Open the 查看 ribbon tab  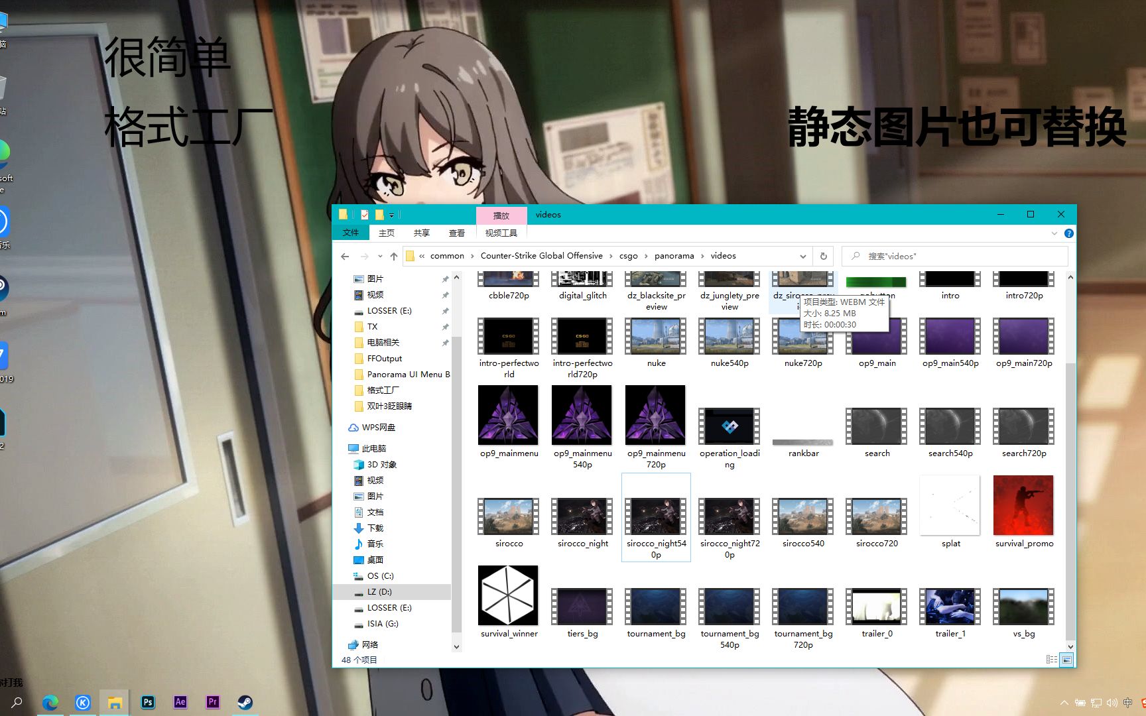tap(457, 233)
